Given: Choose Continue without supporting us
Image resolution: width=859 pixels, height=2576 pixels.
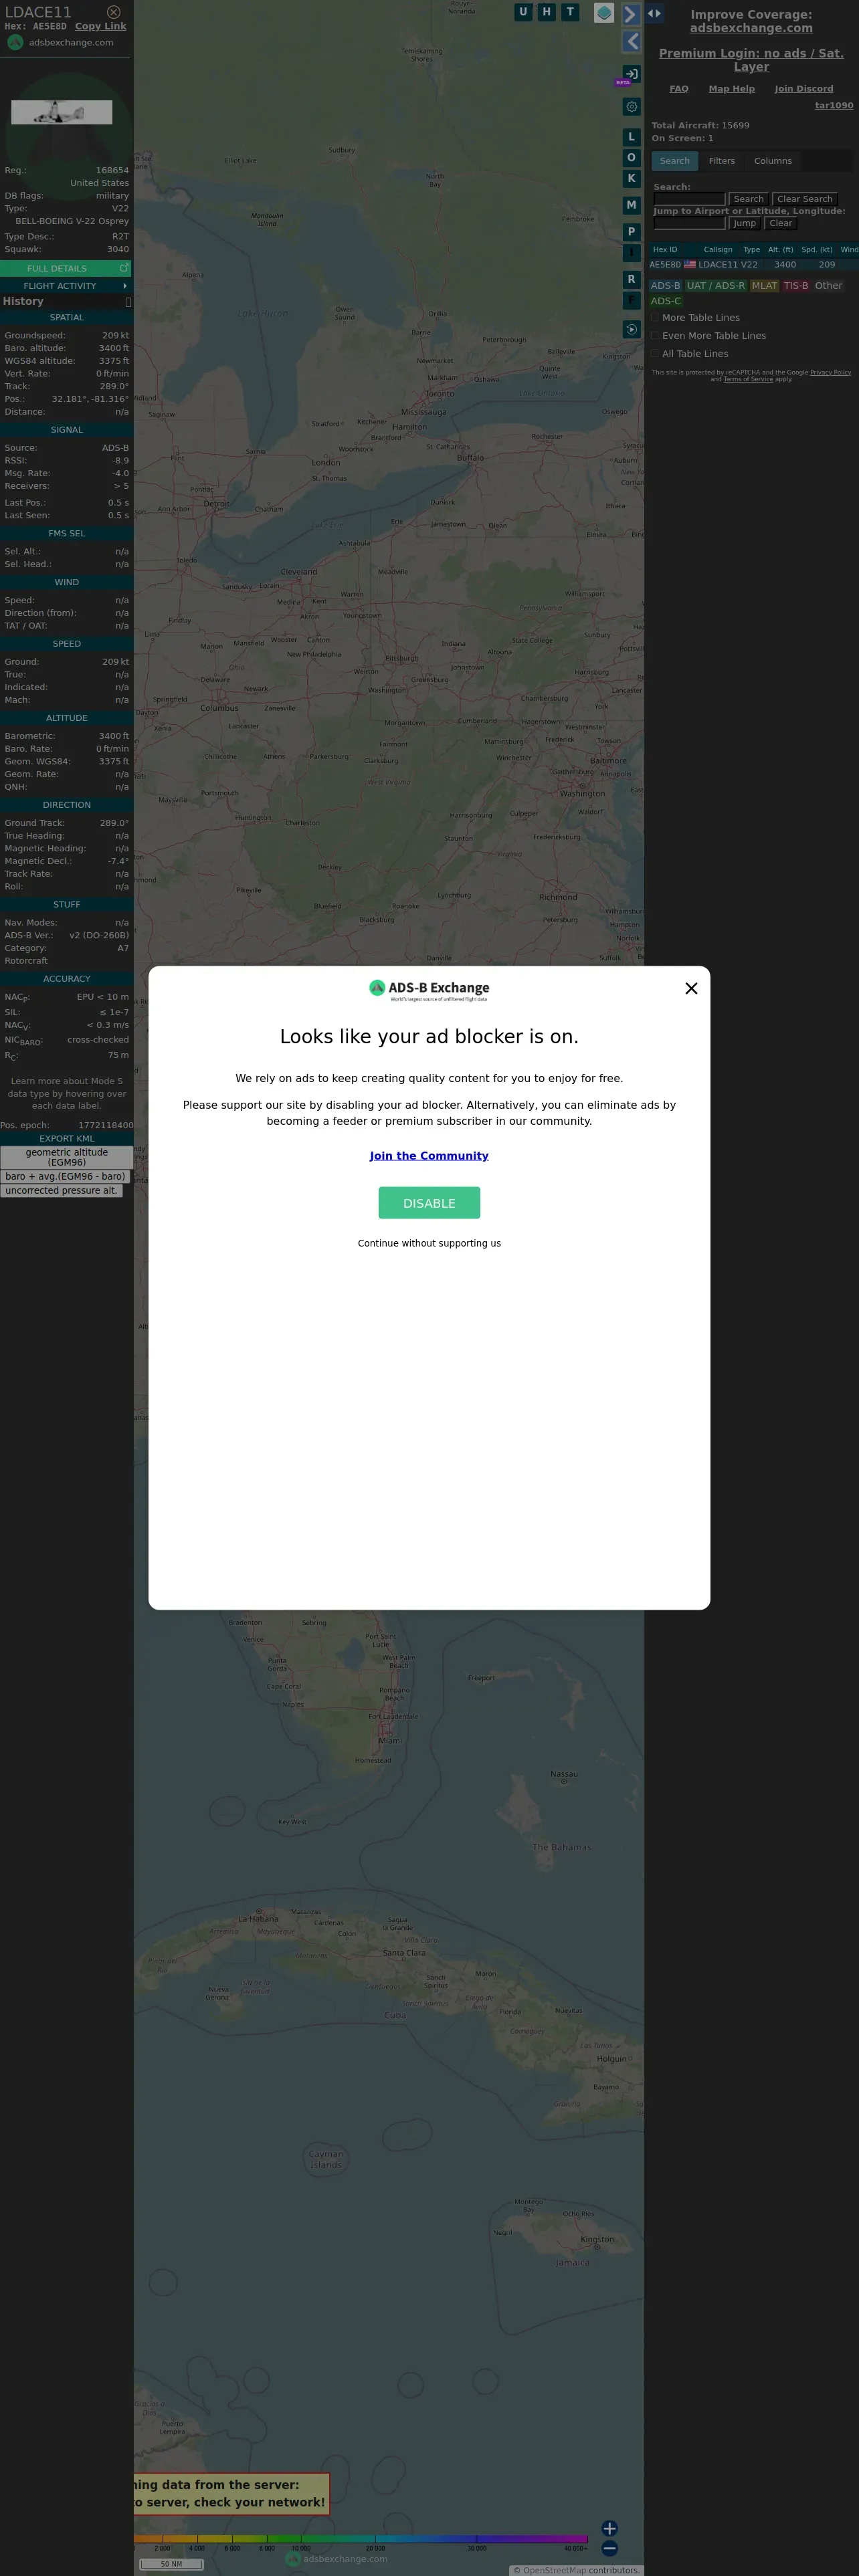Looking at the screenshot, I should (x=429, y=1243).
